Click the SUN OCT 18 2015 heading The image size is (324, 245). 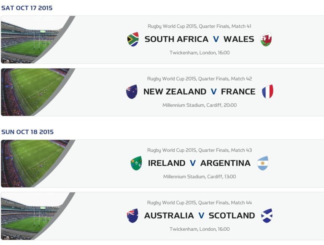pyautogui.click(x=27, y=132)
